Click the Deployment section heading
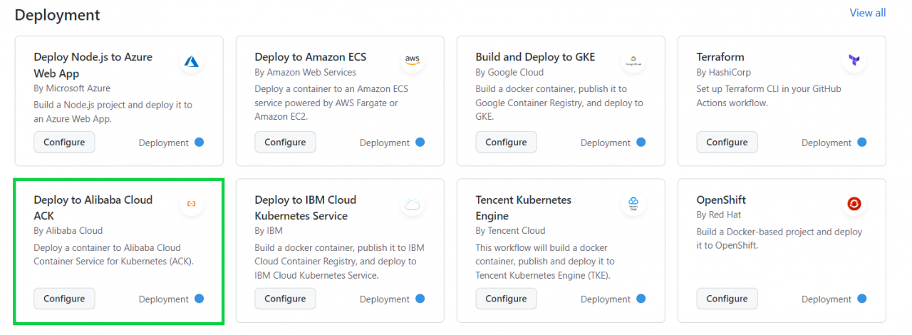Image resolution: width=912 pixels, height=335 pixels. [x=58, y=14]
